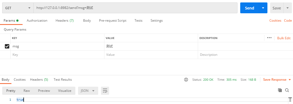Open the JSON format dropdown

pos(88,91)
